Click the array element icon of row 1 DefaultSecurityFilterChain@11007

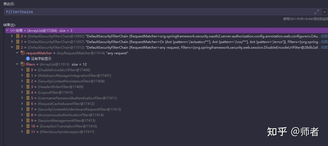tap(18, 42)
